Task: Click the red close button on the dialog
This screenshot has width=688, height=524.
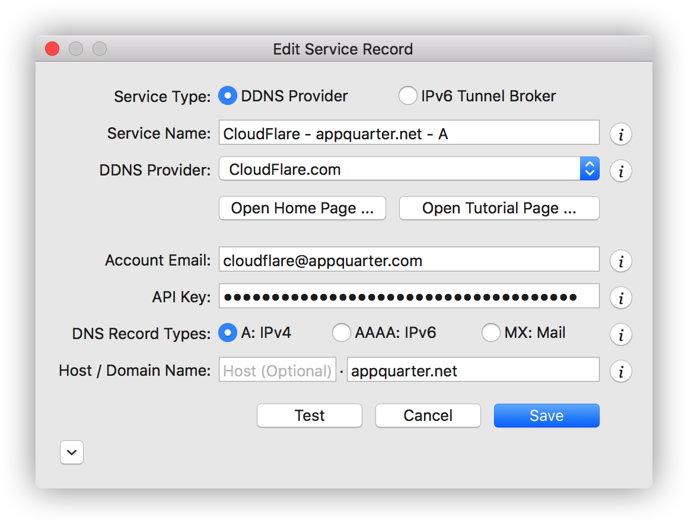Action: click(52, 49)
